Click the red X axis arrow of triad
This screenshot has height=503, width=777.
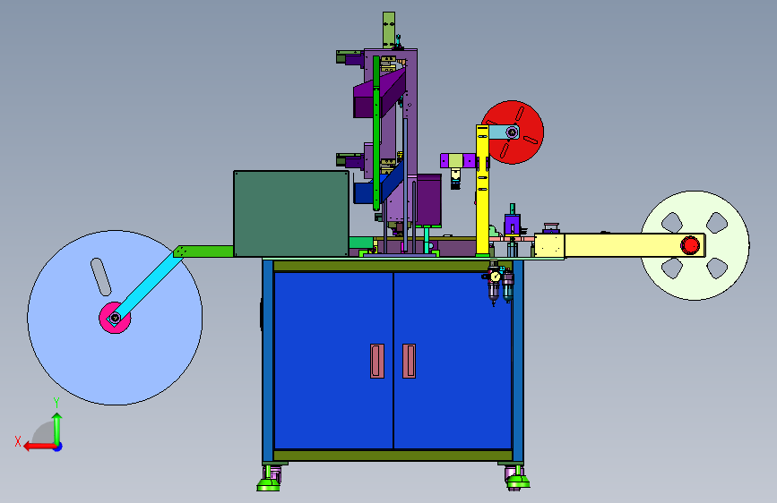(x=39, y=447)
